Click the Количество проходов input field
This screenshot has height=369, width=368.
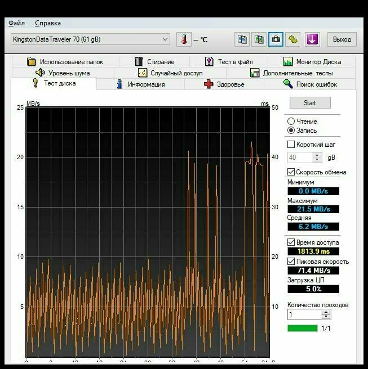[x=304, y=314]
